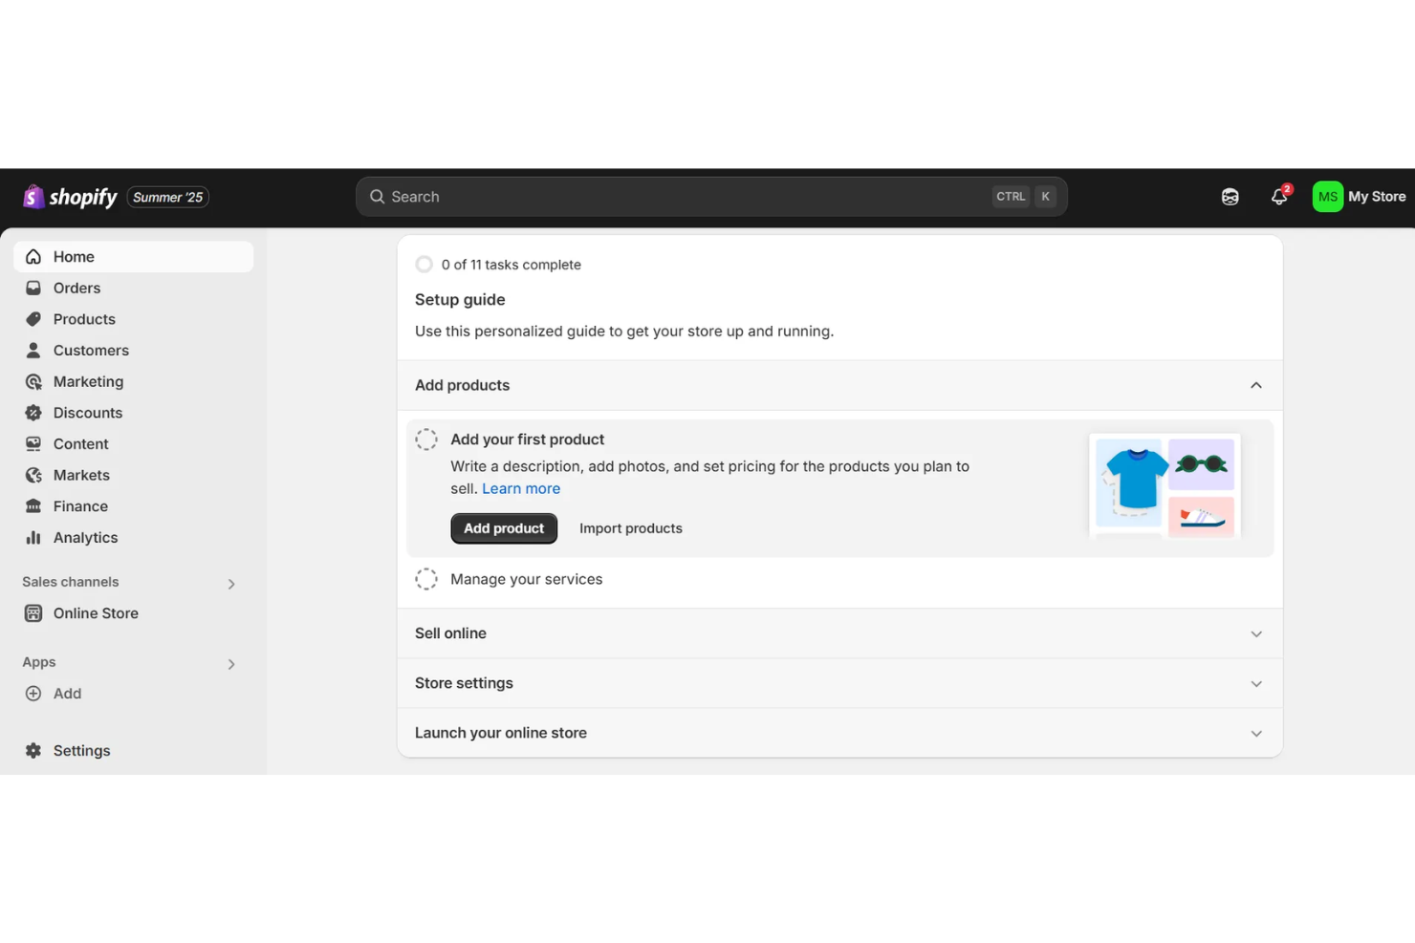The height and width of the screenshot is (943, 1415).
Task: Open the Learn more link
Action: 520,488
